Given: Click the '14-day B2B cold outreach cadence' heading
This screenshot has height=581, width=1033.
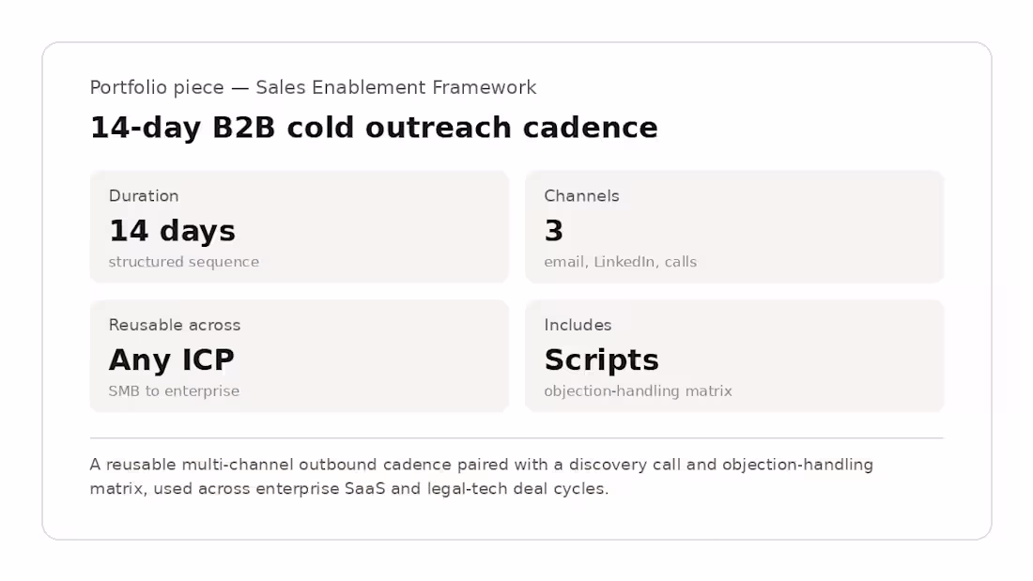Looking at the screenshot, I should [x=374, y=127].
